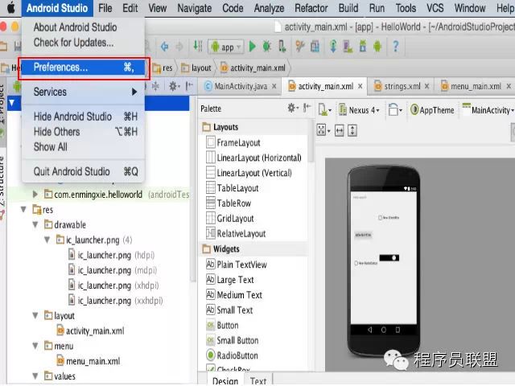Select the RadioButton widget in palette

232,355
